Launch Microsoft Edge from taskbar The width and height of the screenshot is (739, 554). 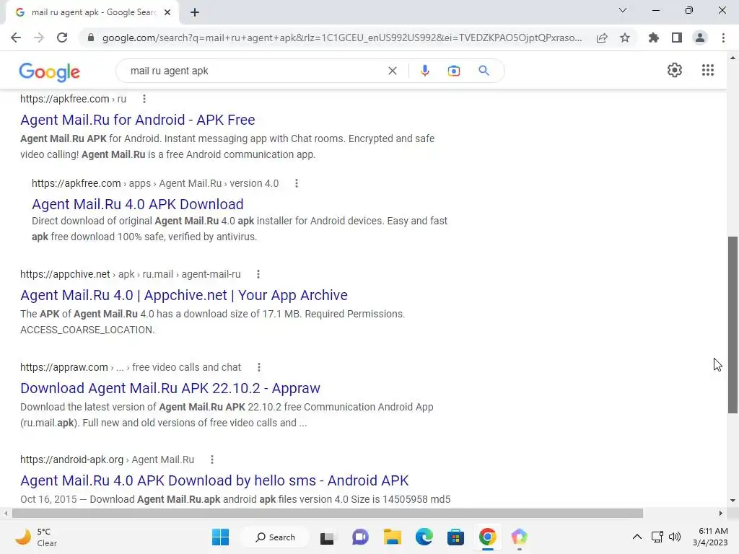[x=424, y=537]
